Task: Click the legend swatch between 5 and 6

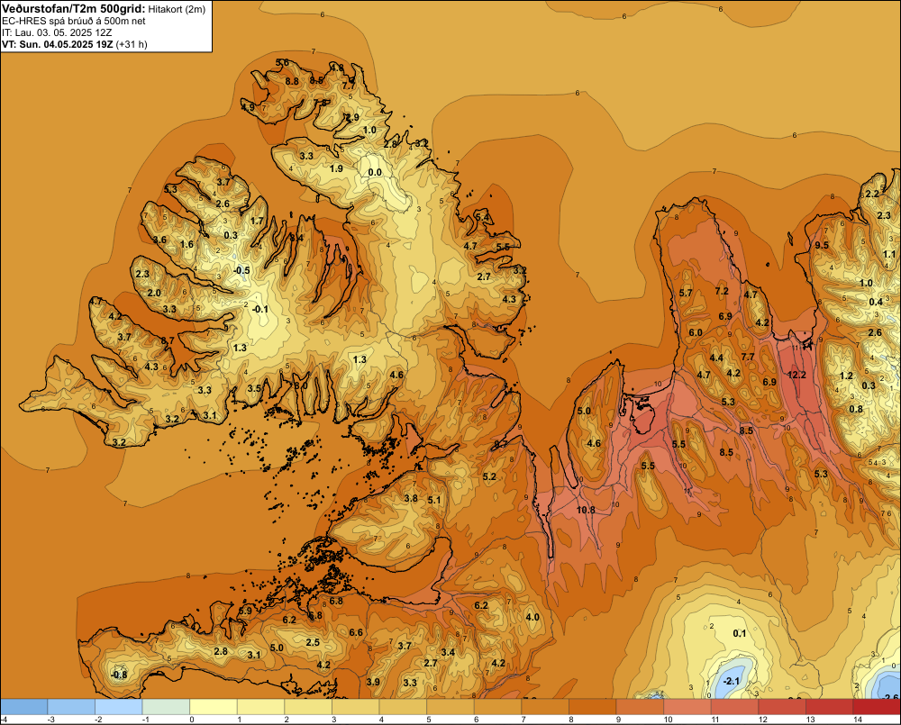Action: coord(450,707)
